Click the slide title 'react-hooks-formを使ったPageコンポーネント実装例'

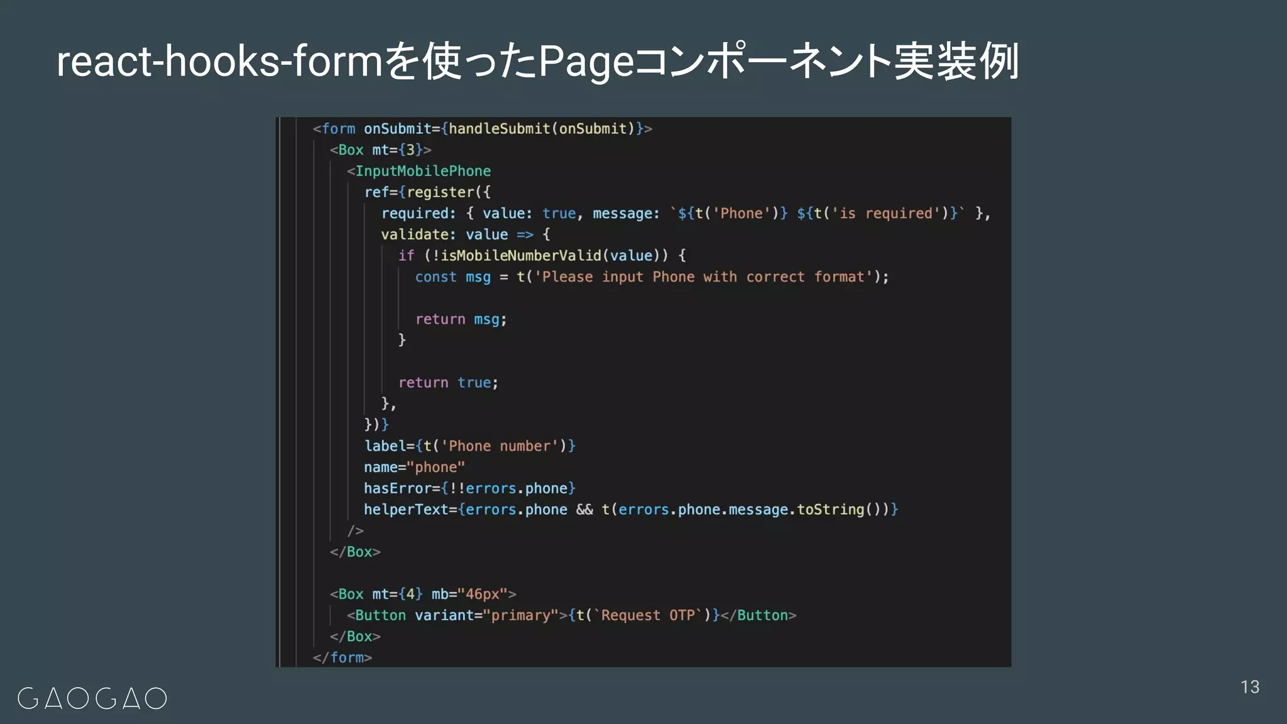pos(538,62)
